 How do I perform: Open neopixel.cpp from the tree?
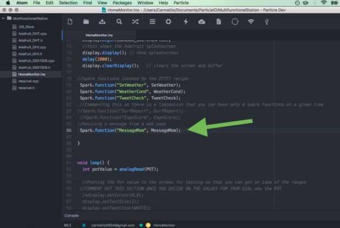point(28,81)
